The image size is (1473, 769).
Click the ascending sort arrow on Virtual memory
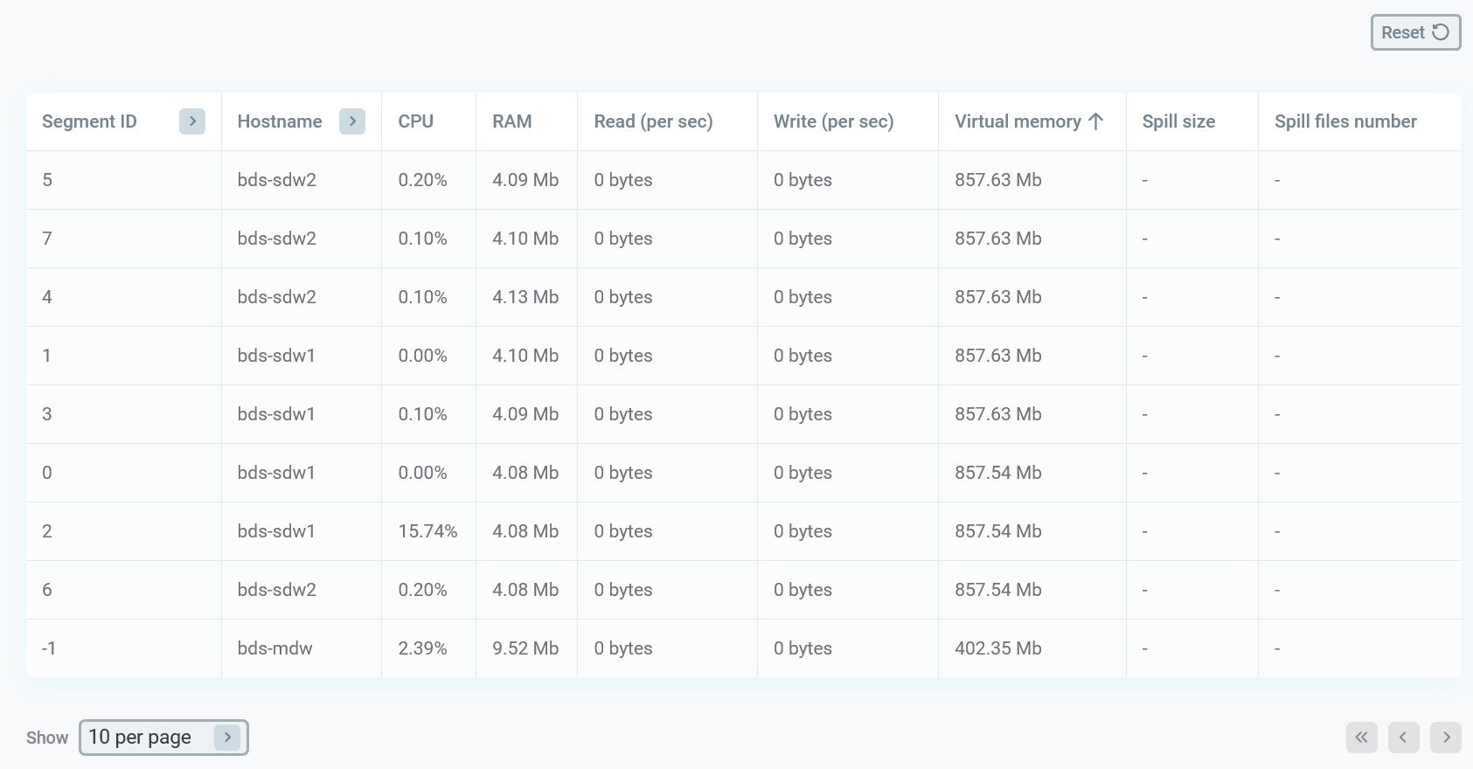[x=1097, y=121]
